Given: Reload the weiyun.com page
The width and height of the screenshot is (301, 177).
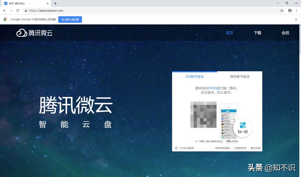Looking at the screenshot, I should 18,10.
